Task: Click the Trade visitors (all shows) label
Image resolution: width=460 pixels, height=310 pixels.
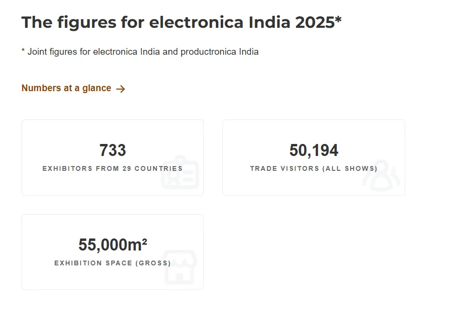Action: (x=314, y=168)
